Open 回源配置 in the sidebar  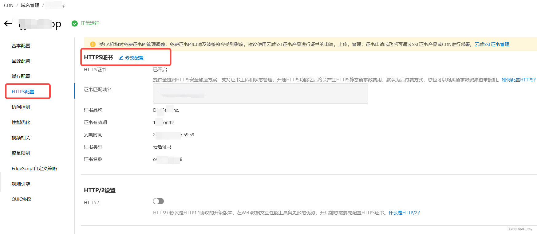[x=21, y=61]
